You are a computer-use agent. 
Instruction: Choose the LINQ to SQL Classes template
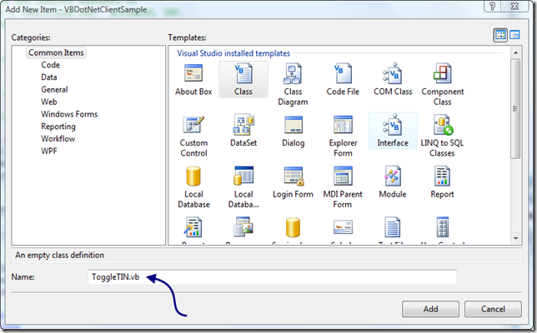point(442,136)
